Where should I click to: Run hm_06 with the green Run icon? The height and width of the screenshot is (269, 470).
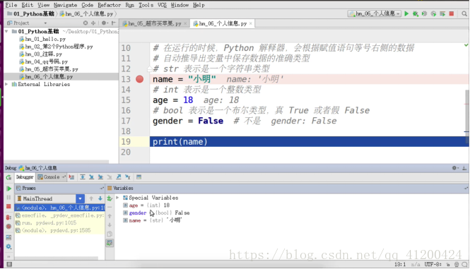pos(406,13)
